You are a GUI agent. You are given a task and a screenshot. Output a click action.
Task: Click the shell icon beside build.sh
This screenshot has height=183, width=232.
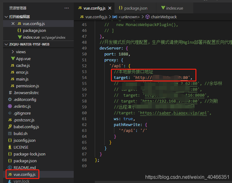click(10, 133)
